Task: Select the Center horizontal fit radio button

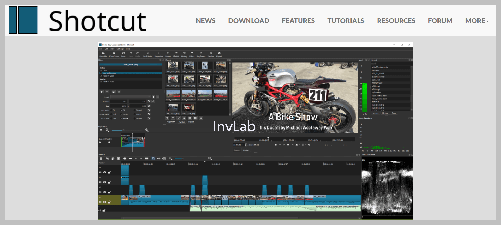Action: (121, 114)
